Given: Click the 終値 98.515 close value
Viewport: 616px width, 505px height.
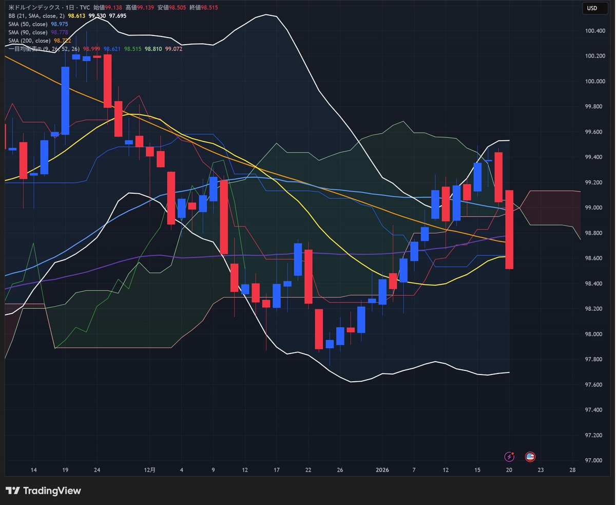Looking at the screenshot, I should pos(204,8).
